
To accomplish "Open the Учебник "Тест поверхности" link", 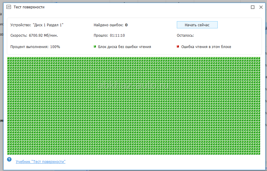I will click(40, 161).
